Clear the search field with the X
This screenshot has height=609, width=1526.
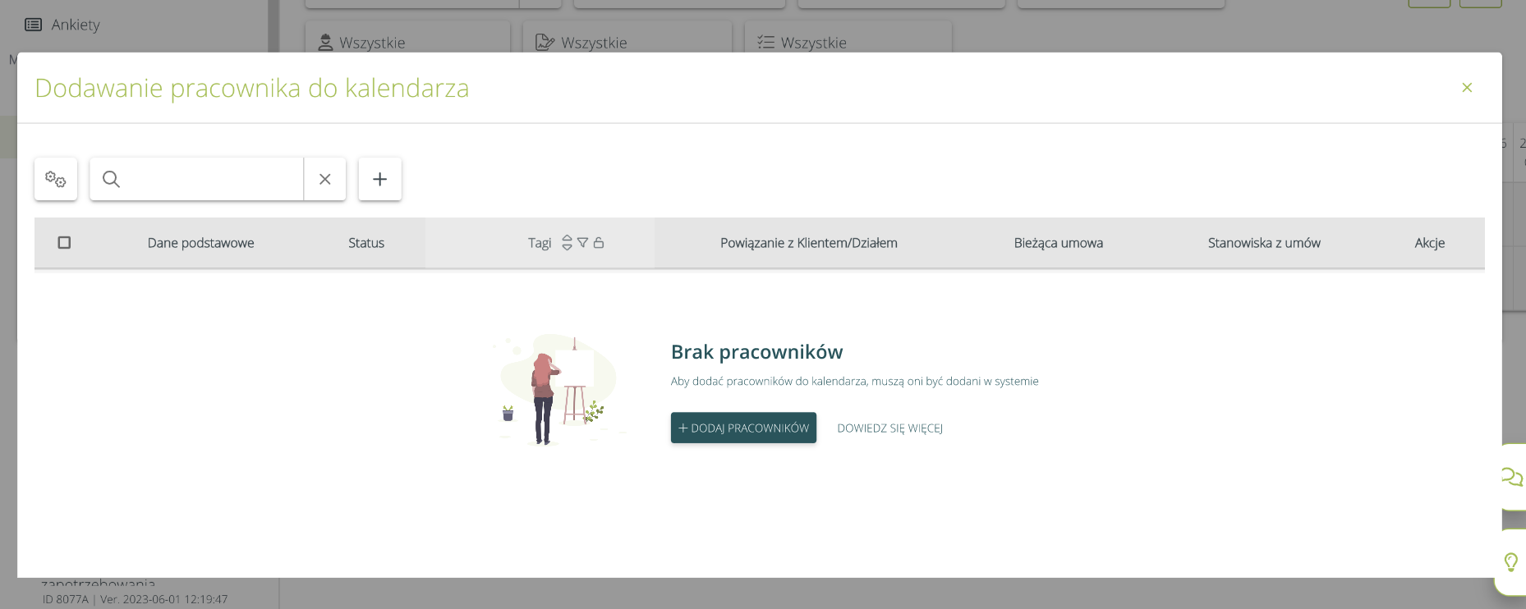[x=325, y=179]
